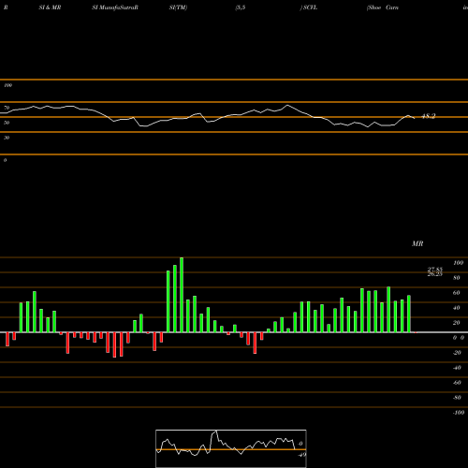Click the tallest green MR histogram bar

pos(182,295)
